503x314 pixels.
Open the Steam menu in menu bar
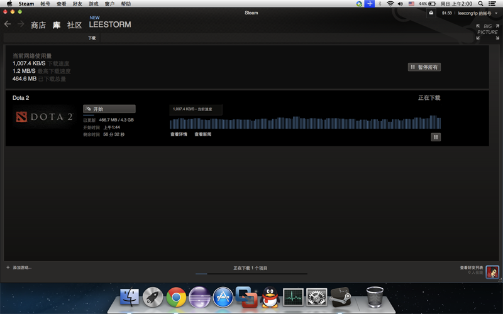(x=26, y=4)
